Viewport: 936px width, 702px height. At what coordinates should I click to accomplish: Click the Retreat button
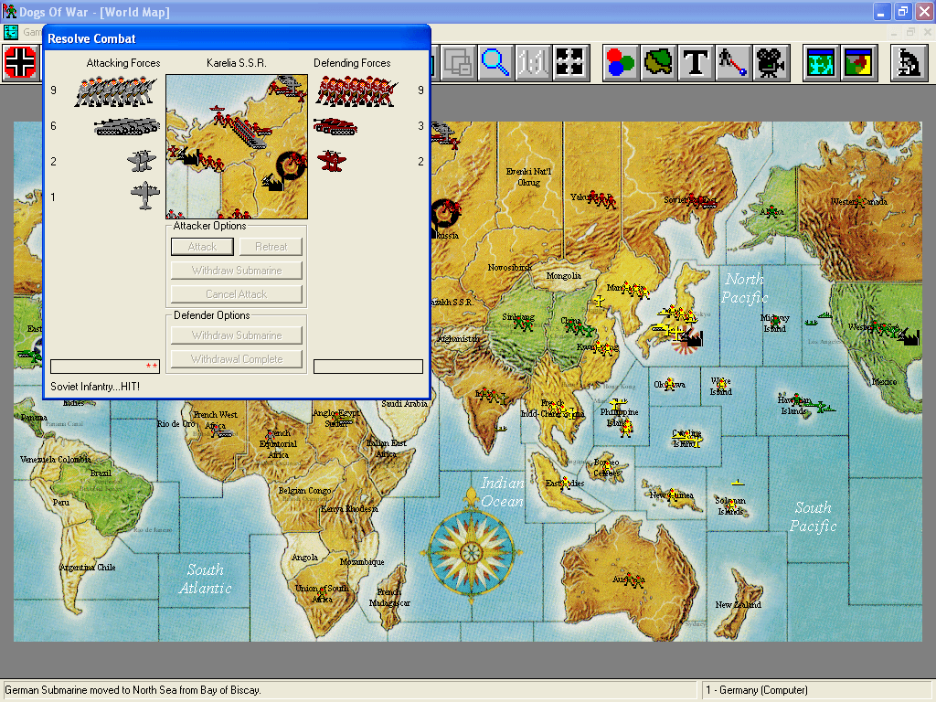(271, 247)
